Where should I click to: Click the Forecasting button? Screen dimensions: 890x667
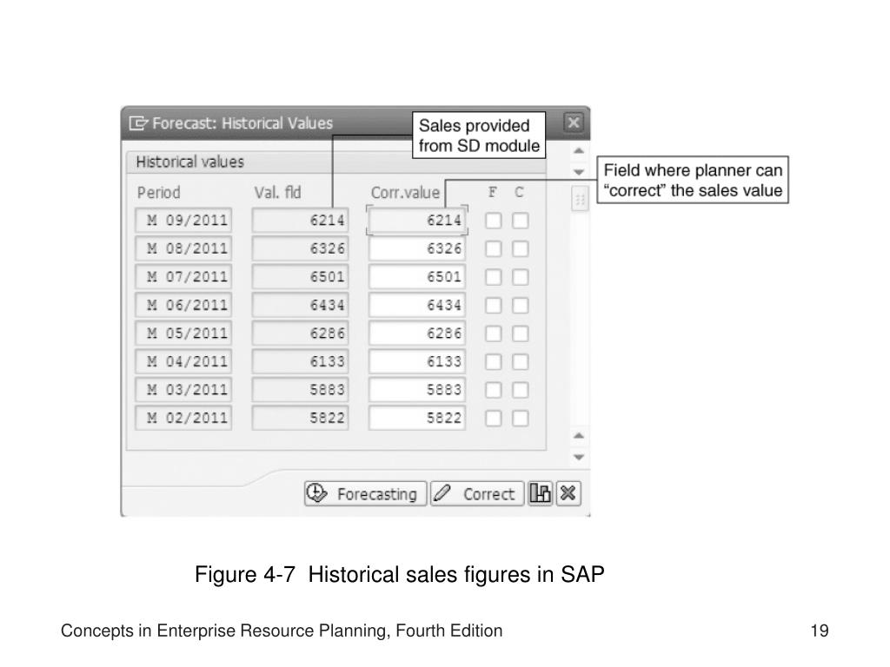[365, 493]
